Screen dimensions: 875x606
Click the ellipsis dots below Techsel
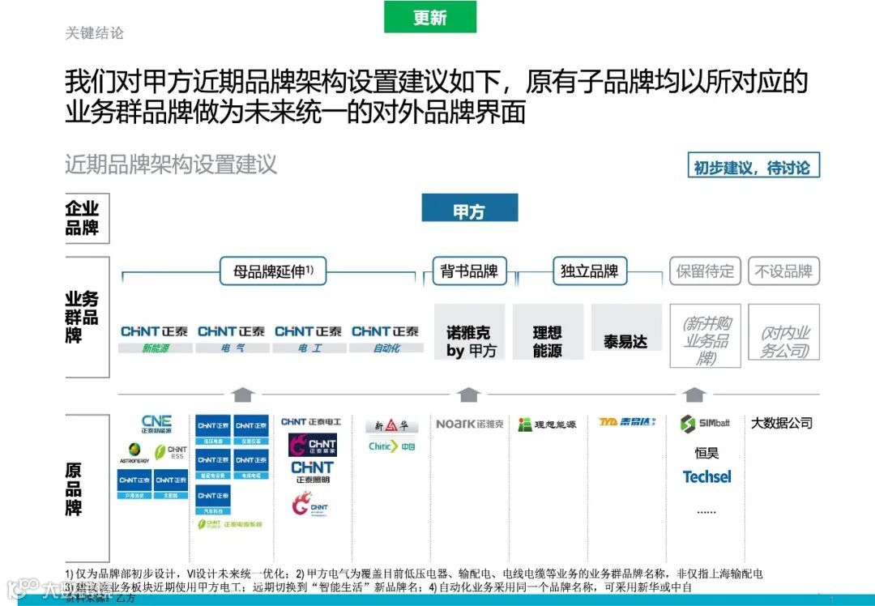pyautogui.click(x=706, y=511)
